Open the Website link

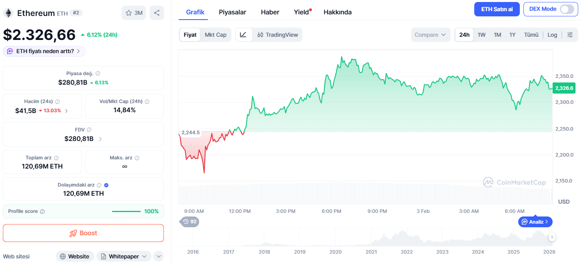click(x=75, y=256)
